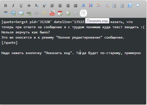This screenshot has height=105, width=147.
Task: Align text to the right
Action: (x=68, y=5)
